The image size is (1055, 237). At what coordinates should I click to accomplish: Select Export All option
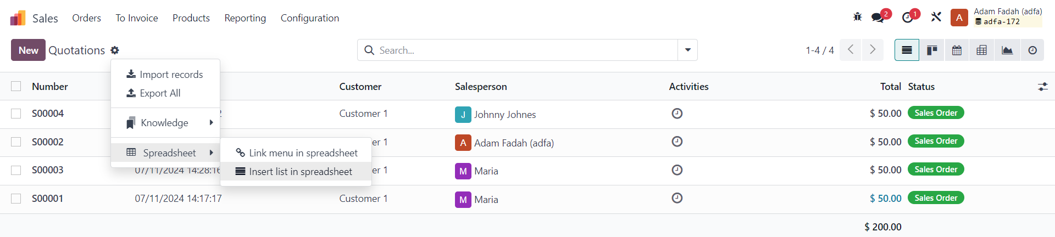160,93
